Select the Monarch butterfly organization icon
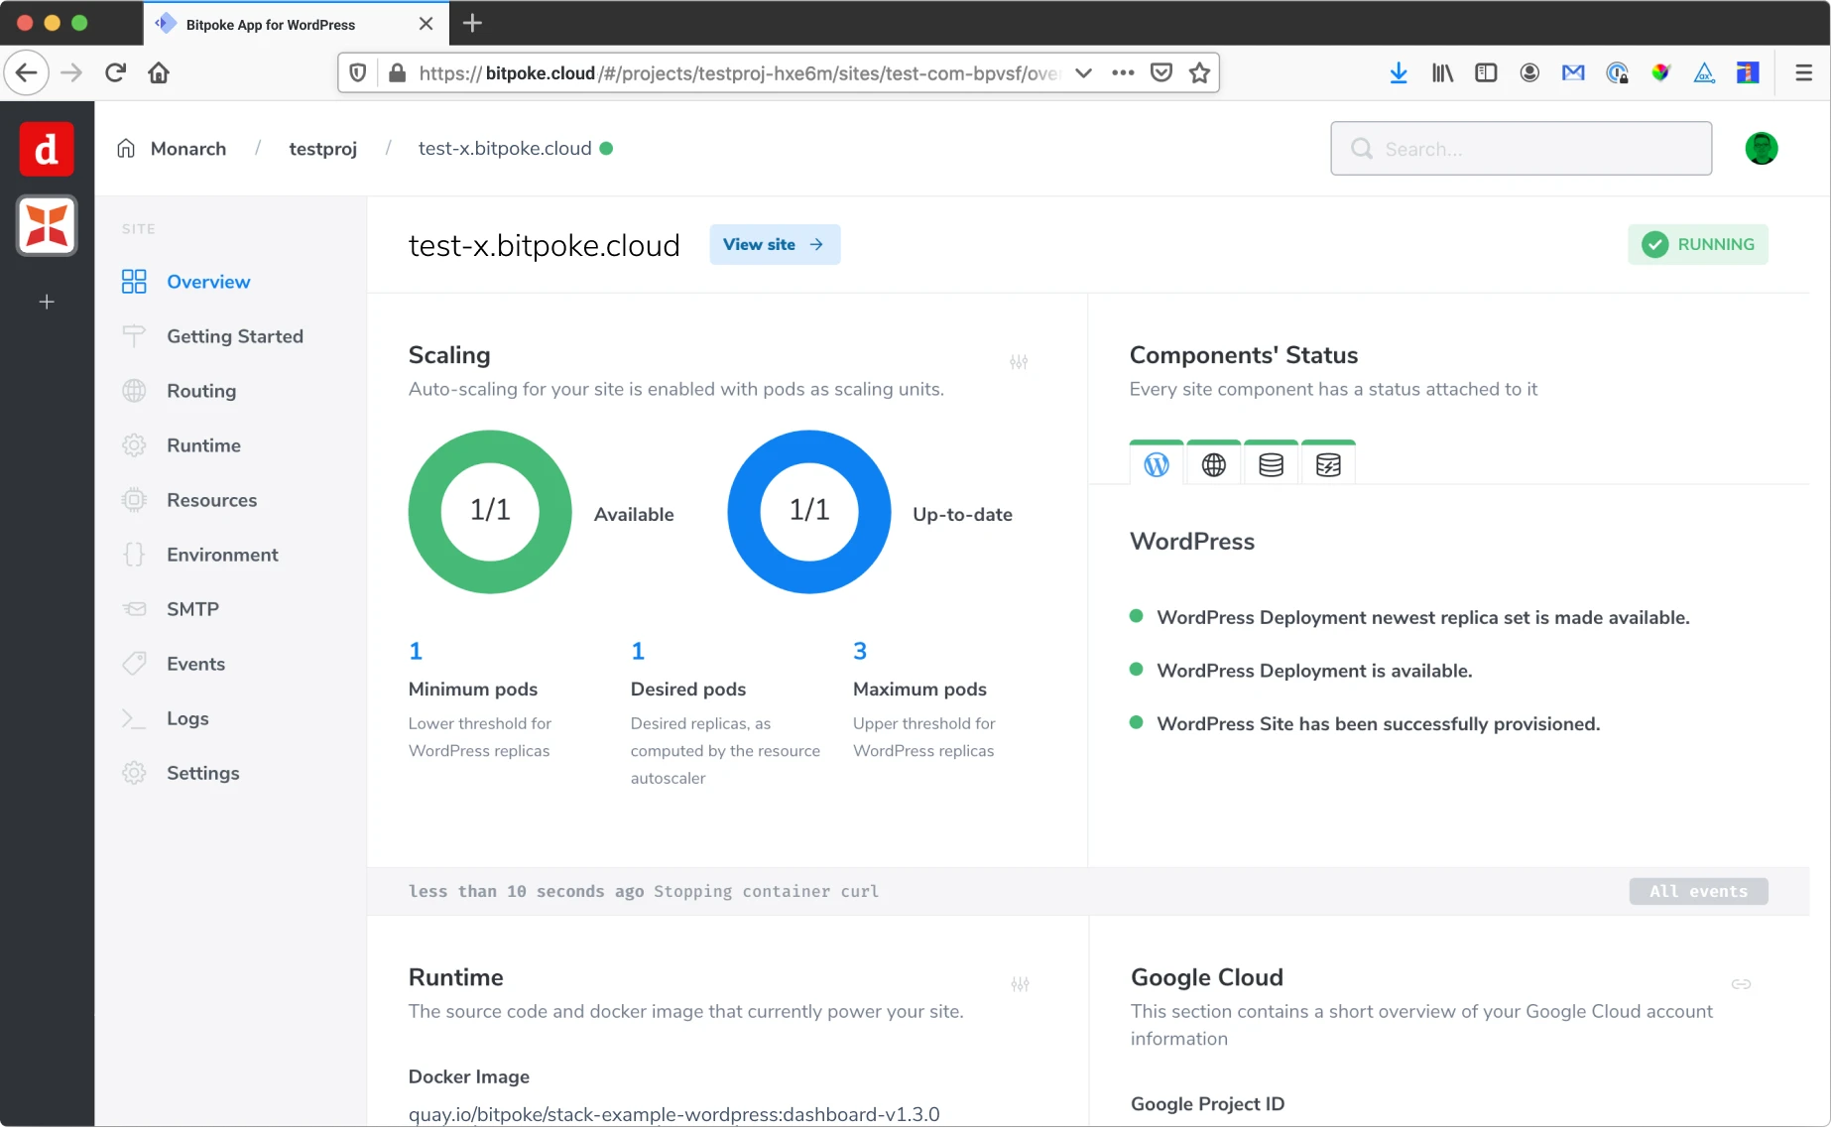 tap(47, 225)
